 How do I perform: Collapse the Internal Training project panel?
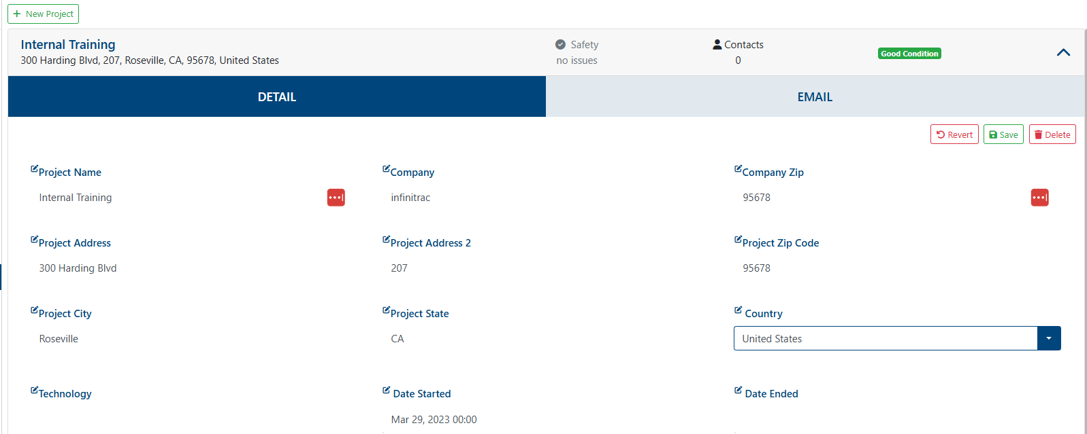click(1063, 52)
